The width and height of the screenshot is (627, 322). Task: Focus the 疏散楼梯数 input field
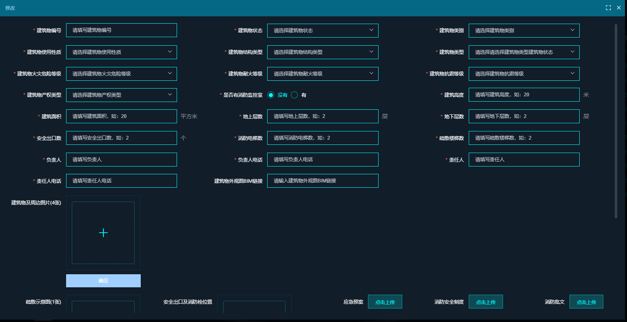[524, 138]
